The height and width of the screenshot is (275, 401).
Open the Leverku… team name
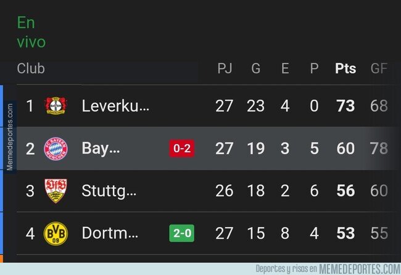click(x=115, y=106)
